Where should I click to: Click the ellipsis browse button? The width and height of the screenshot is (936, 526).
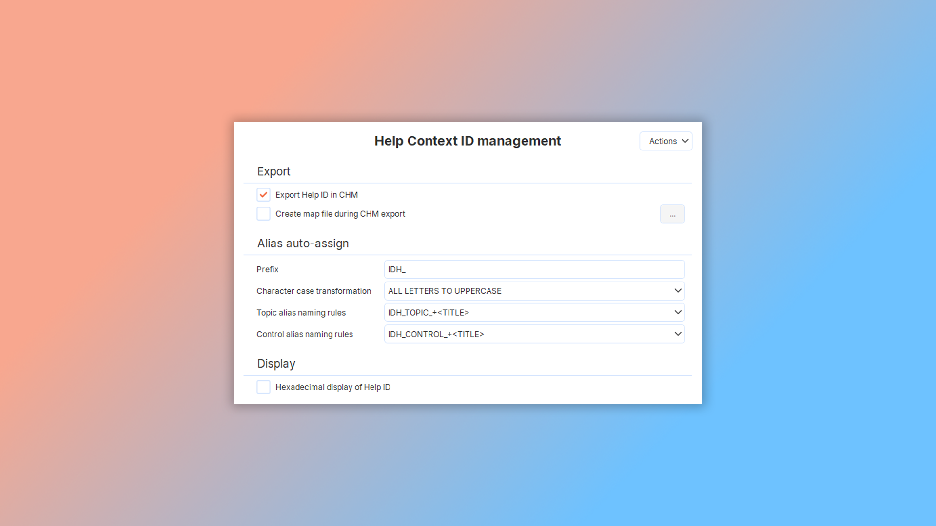(x=672, y=214)
